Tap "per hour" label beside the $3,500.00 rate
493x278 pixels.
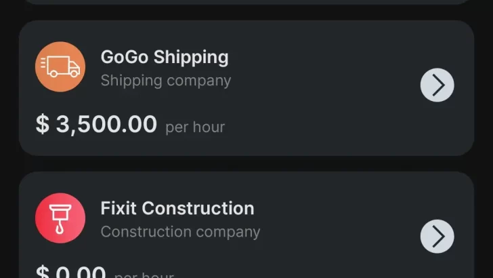pos(195,127)
